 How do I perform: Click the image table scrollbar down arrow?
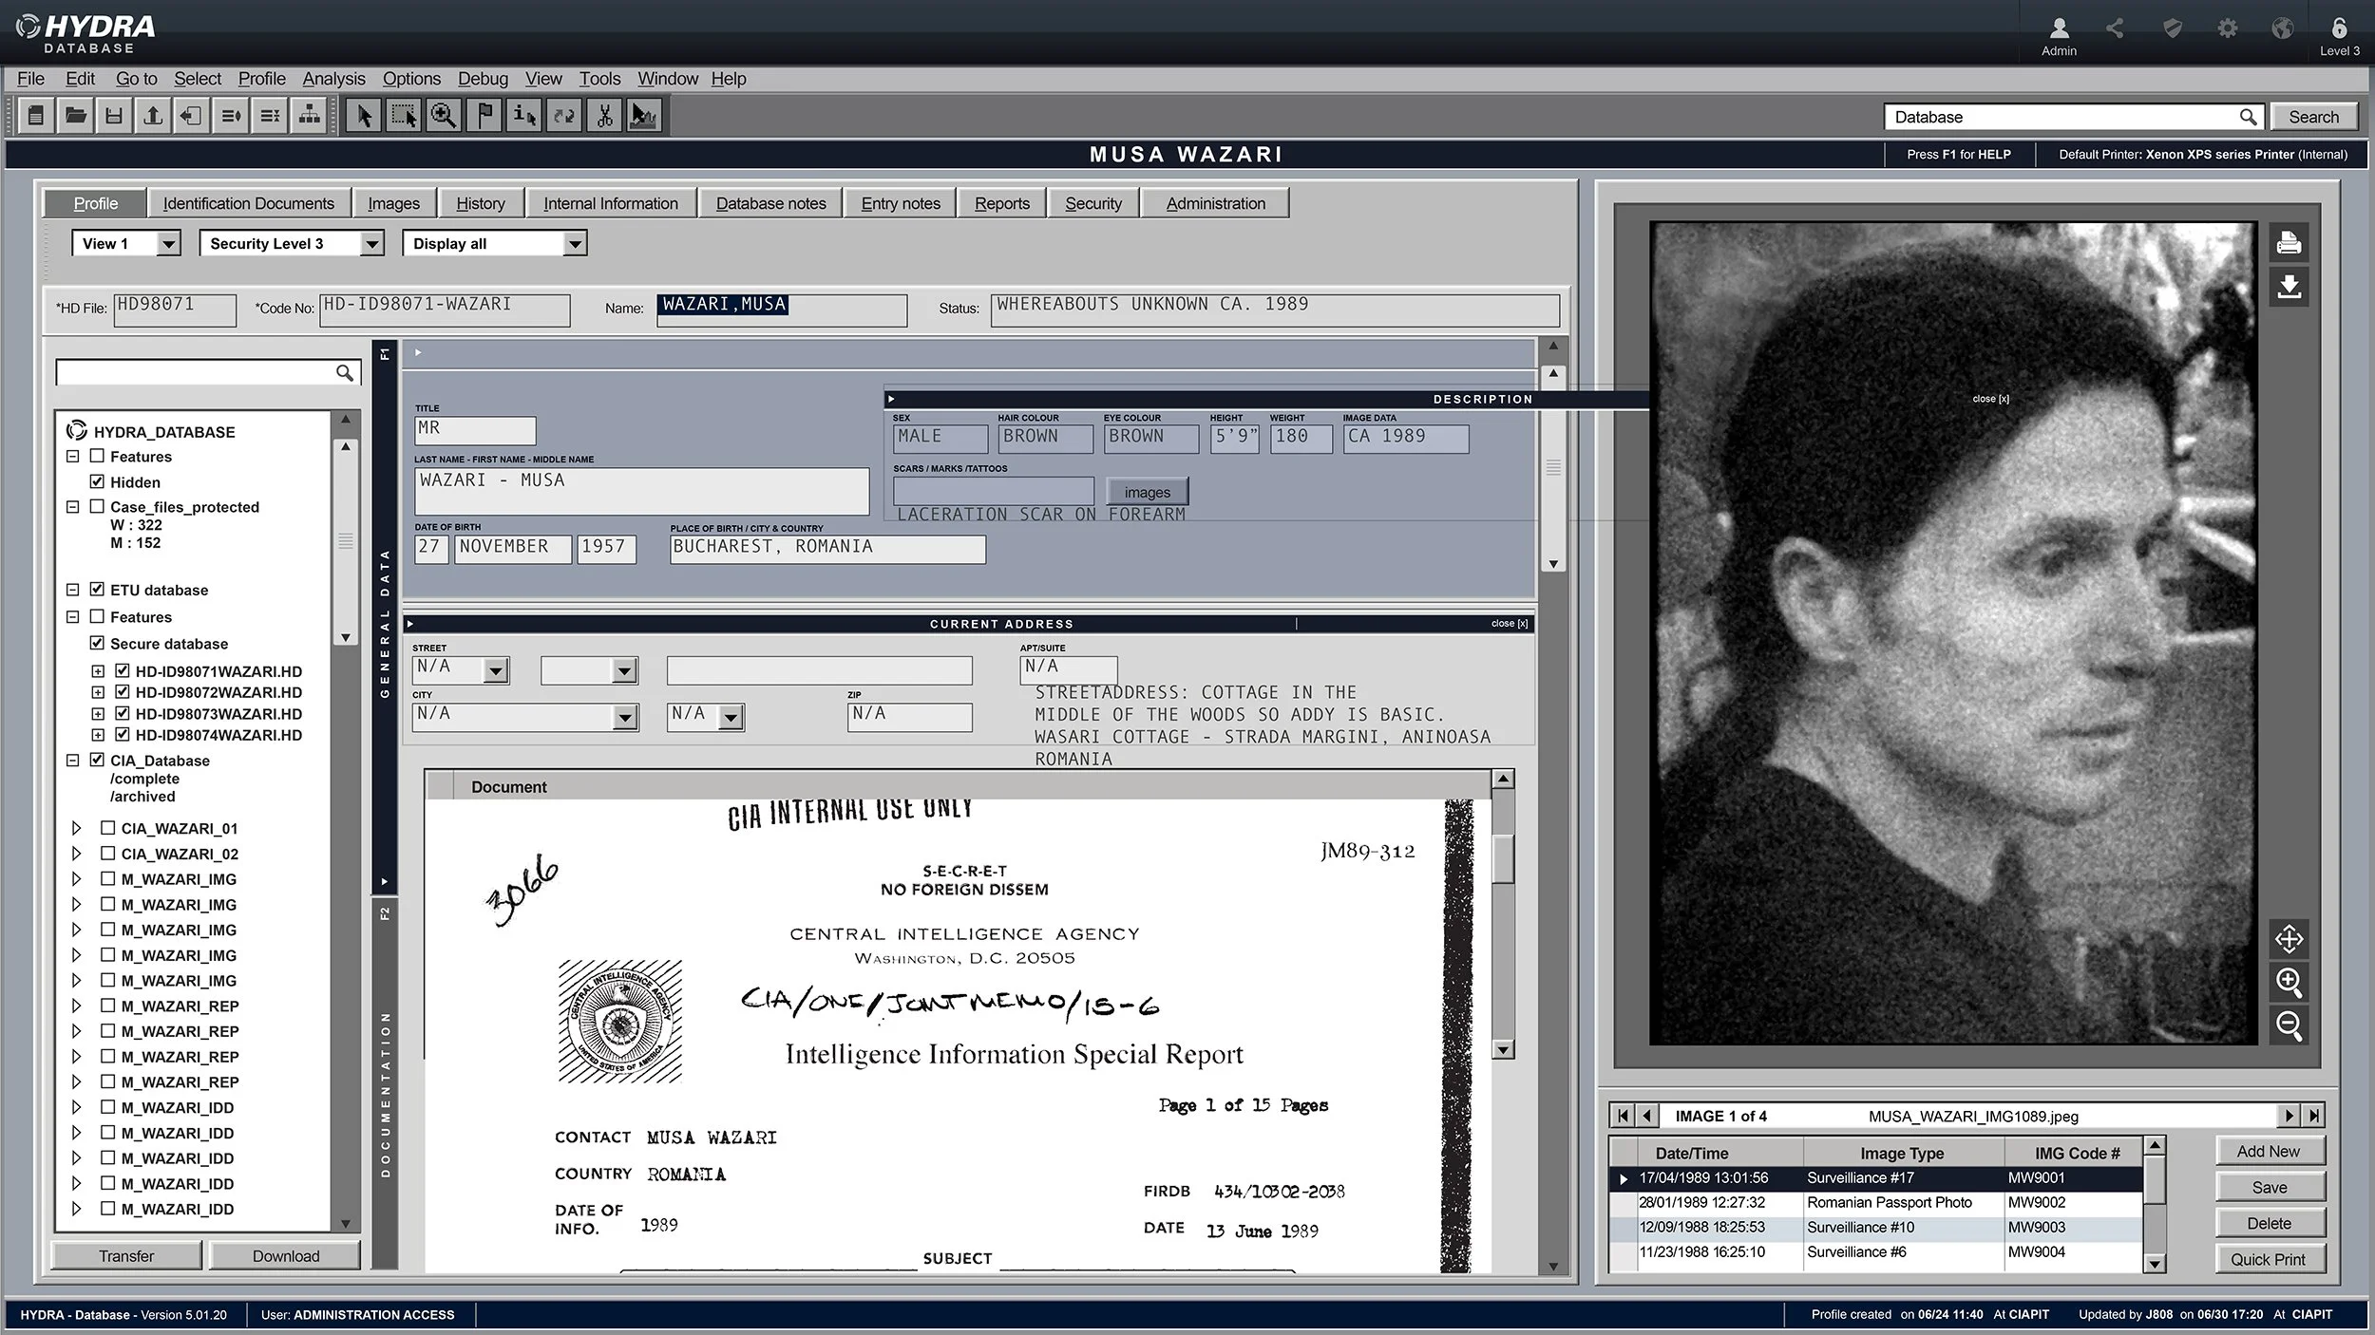click(x=2155, y=1263)
